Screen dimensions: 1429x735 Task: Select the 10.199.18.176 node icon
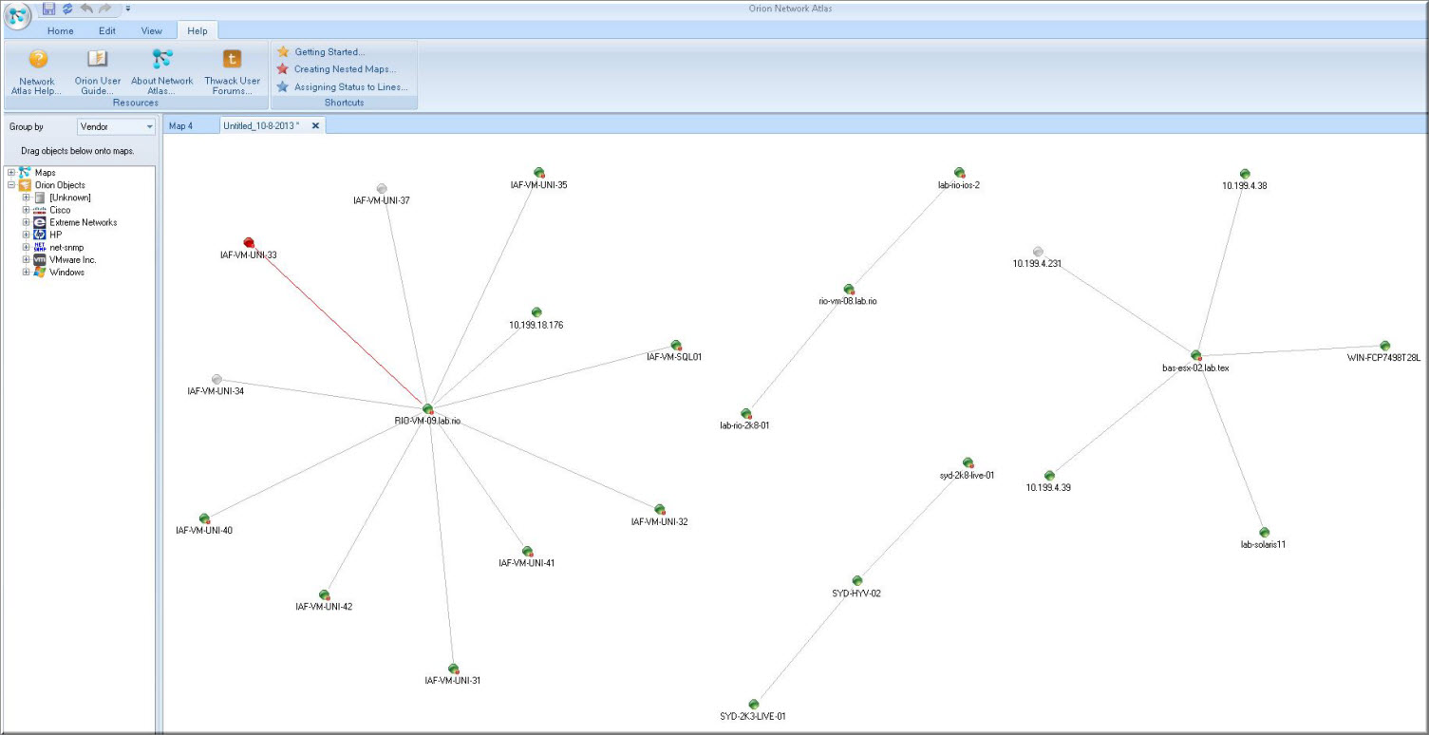536,312
